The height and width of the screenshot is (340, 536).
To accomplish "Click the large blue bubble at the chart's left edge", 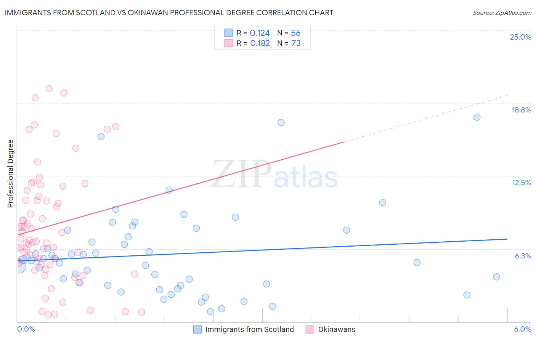I will (19, 266).
